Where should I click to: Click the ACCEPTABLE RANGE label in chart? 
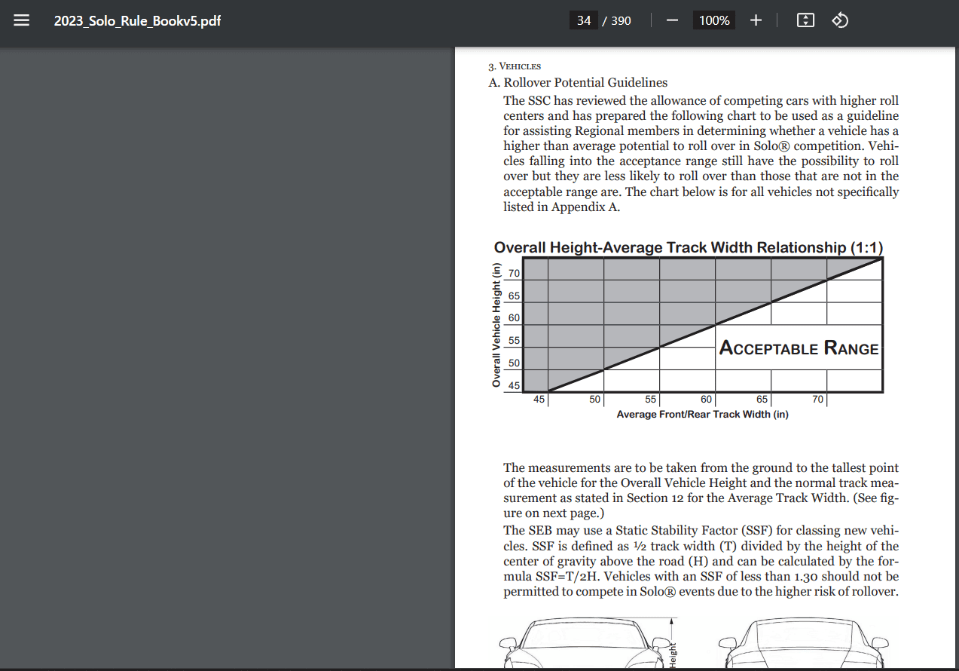pos(799,348)
